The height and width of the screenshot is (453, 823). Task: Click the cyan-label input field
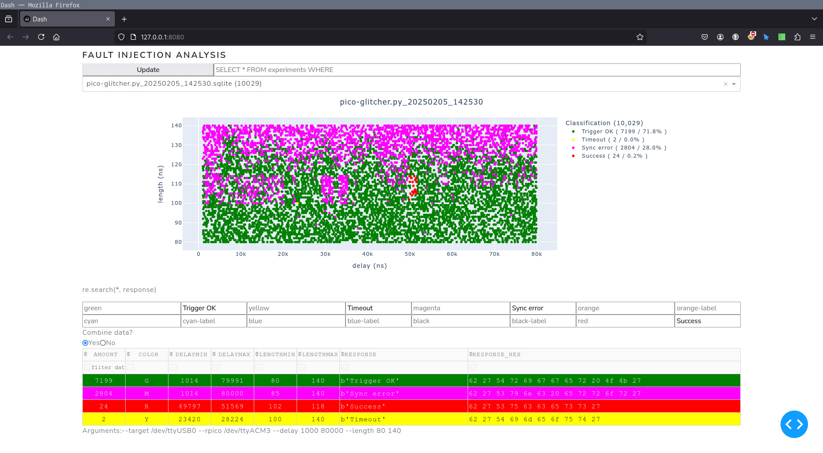click(214, 321)
